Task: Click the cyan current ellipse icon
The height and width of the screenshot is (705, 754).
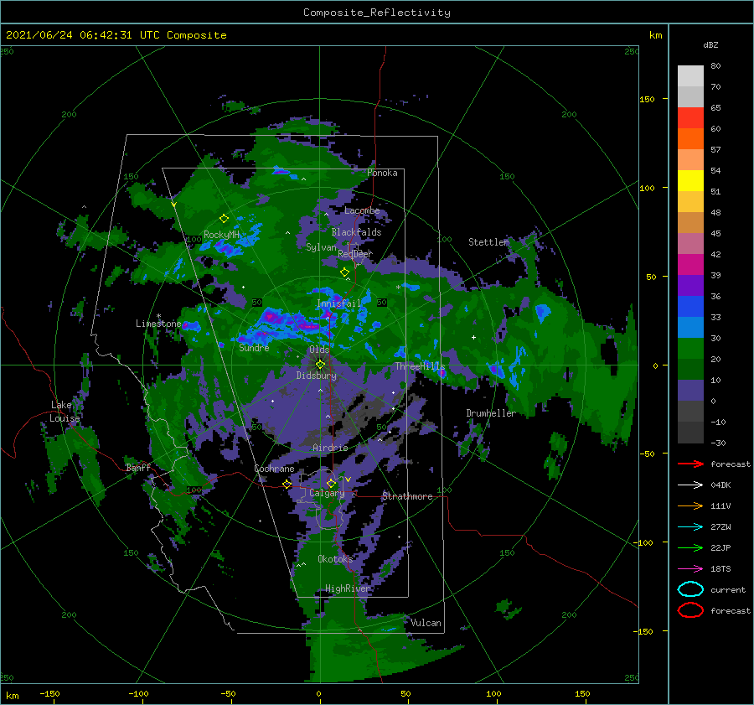Action: (x=690, y=589)
